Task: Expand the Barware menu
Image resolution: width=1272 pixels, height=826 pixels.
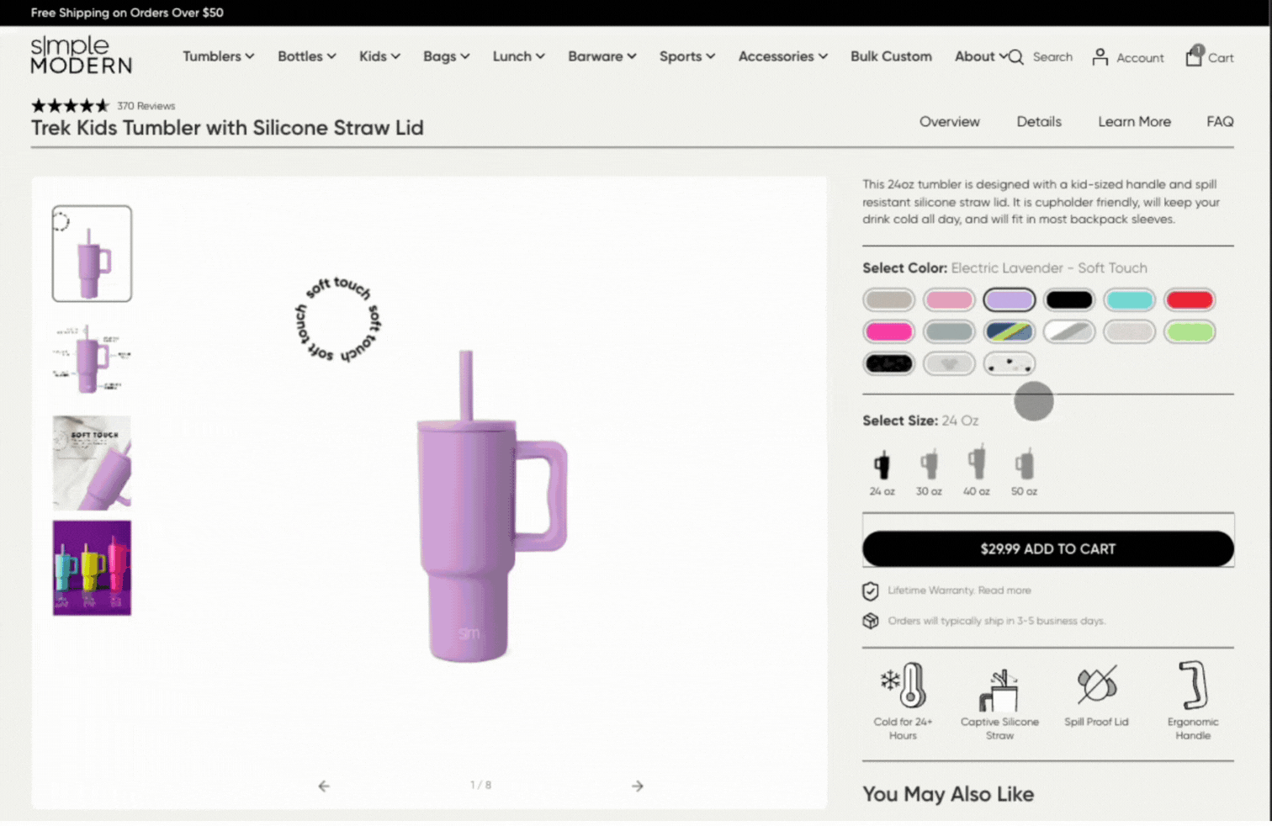Action: pyautogui.click(x=602, y=56)
